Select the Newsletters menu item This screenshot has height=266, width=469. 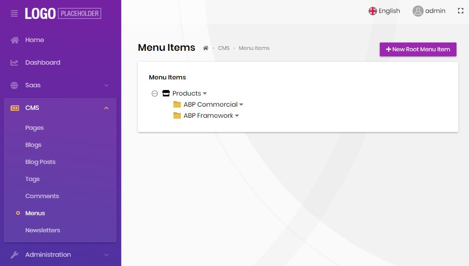[x=43, y=230]
